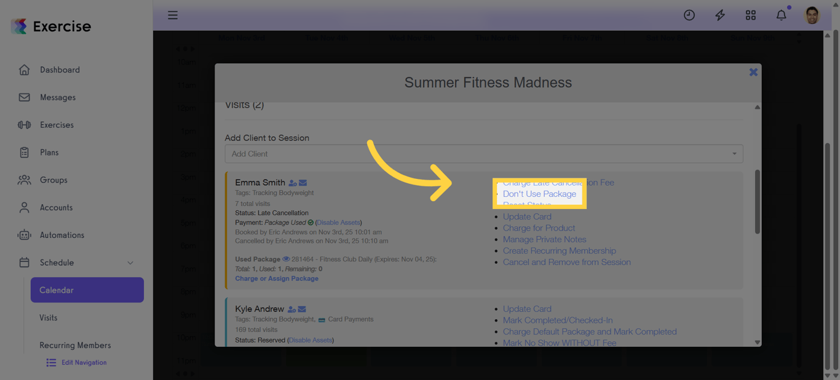Open Plans in the sidebar

pos(49,152)
